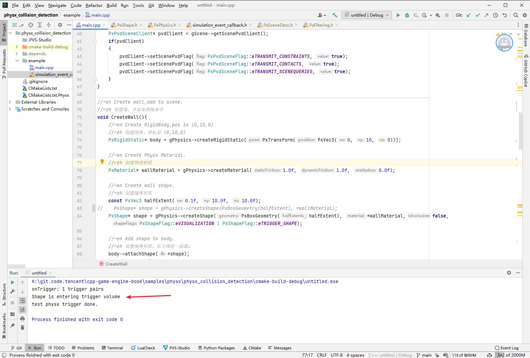This screenshot has height=358, width=530.
Task: Switch to PxShape.h editor tab
Action: click(127, 25)
